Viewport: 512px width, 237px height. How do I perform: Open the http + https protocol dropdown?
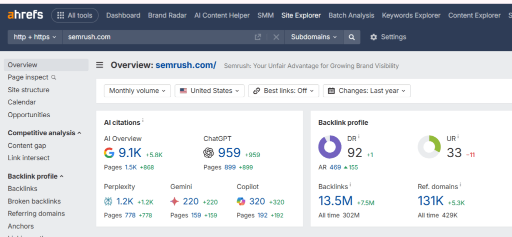[x=35, y=37]
